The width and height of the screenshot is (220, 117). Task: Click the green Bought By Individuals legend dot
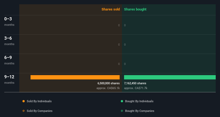click(x=122, y=101)
